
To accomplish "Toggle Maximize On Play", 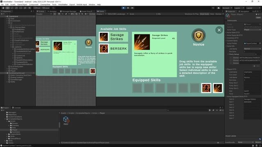I will pyautogui.click(x=192, y=14).
